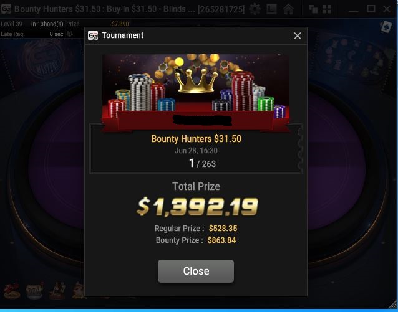Maximize the poker table window
398x312 pixels.
tap(371, 9)
